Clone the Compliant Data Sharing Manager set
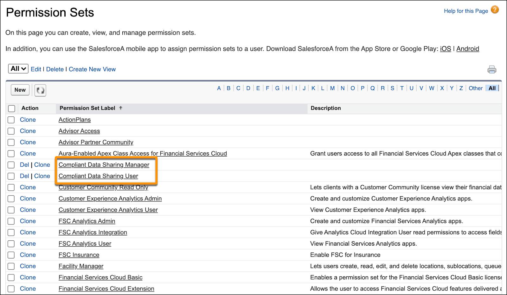The height and width of the screenshot is (295, 507). (x=42, y=165)
